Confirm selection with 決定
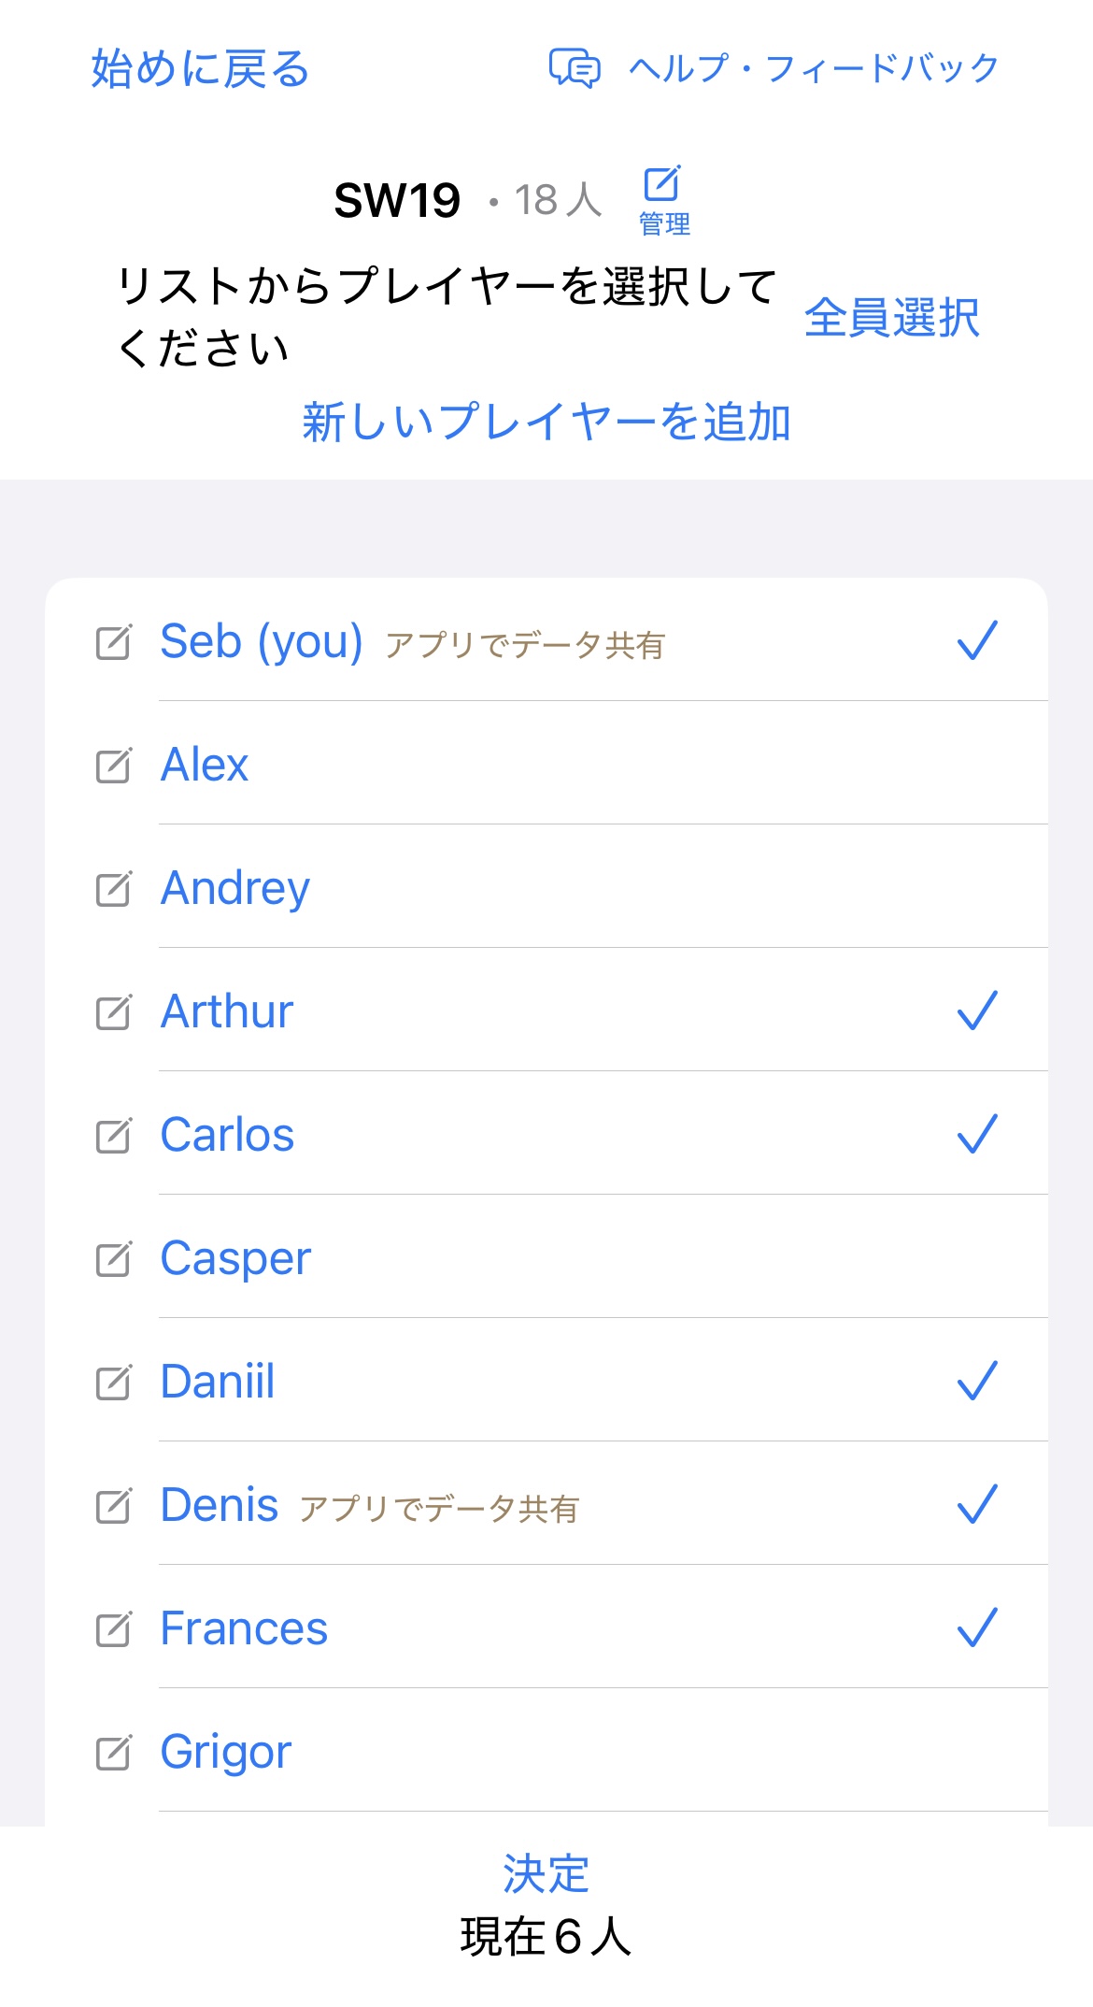The image size is (1093, 2007). pyautogui.click(x=546, y=1873)
